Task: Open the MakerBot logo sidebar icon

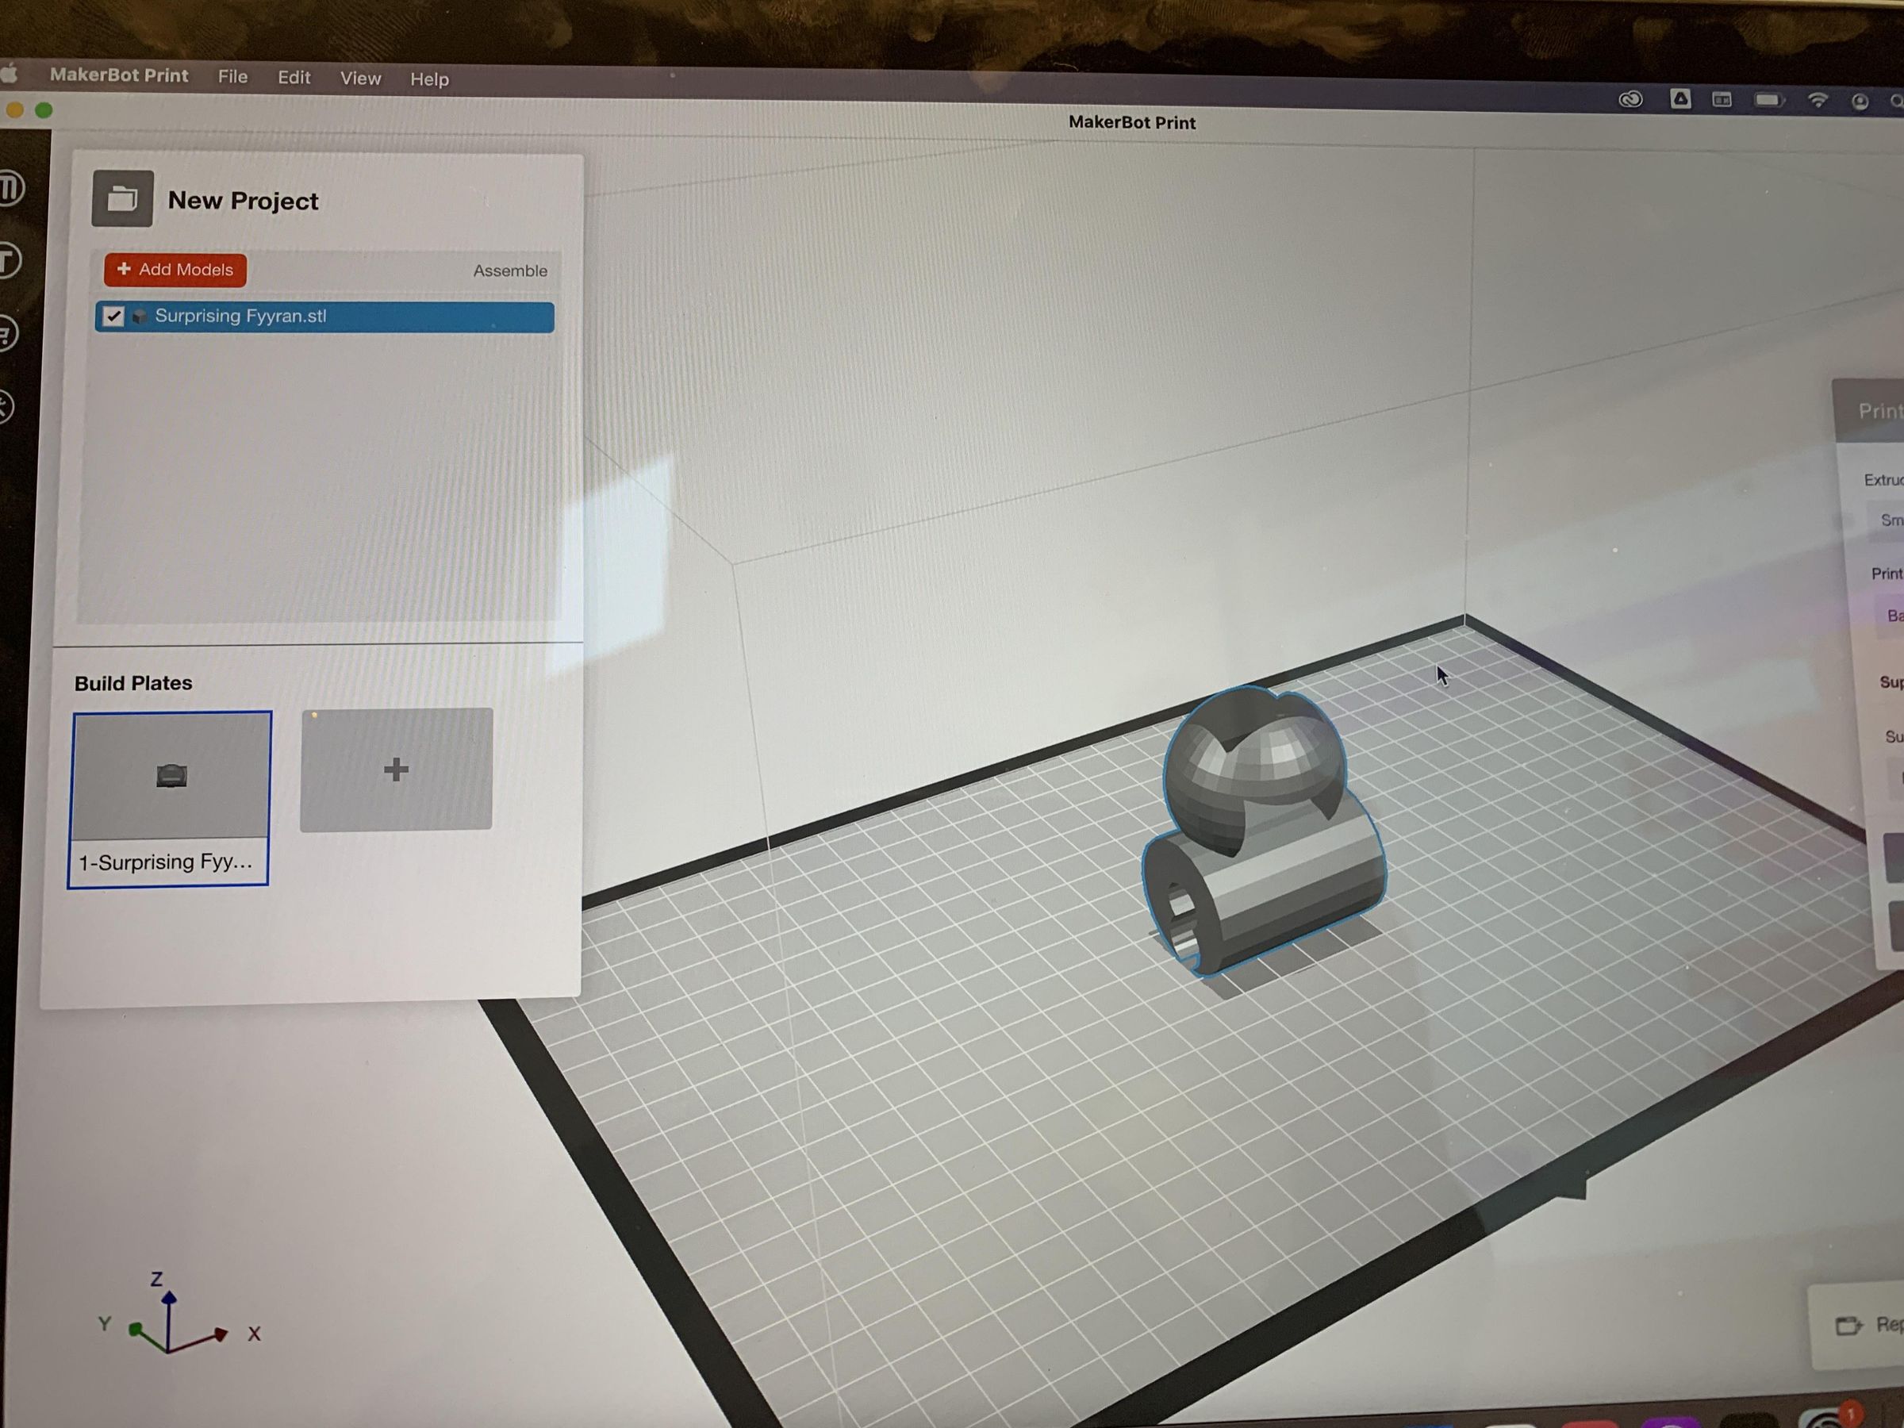Action: click(10, 188)
